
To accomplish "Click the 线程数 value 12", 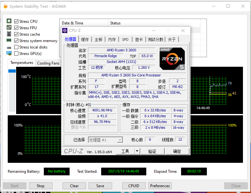I will [x=180, y=139].
